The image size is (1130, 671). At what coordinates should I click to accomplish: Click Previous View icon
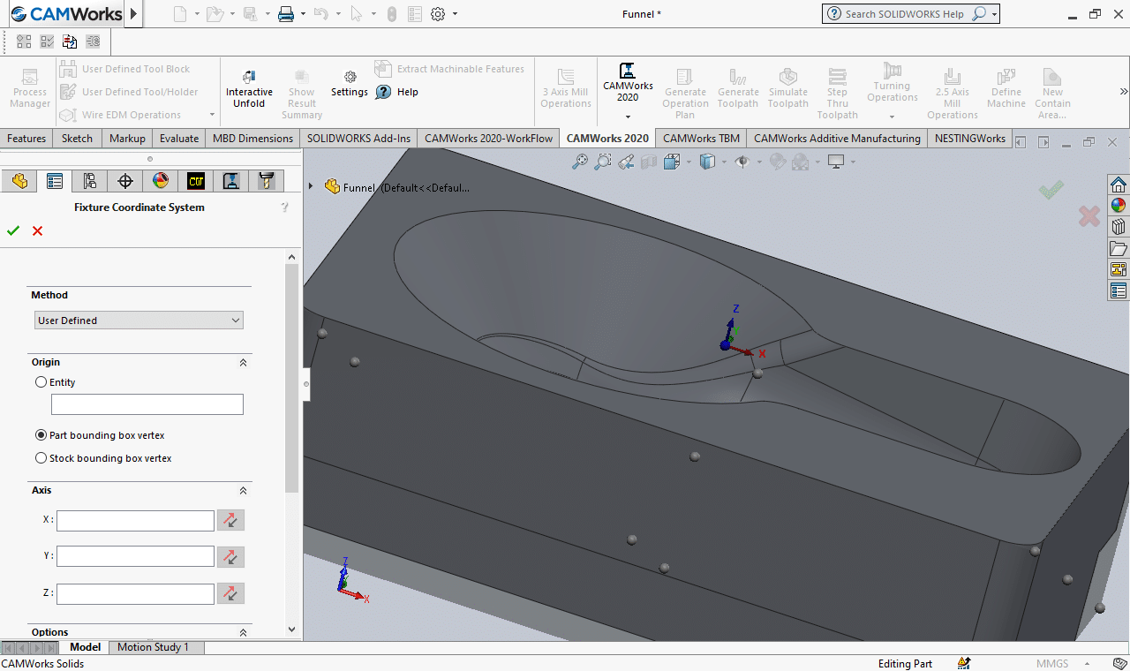coord(626,162)
